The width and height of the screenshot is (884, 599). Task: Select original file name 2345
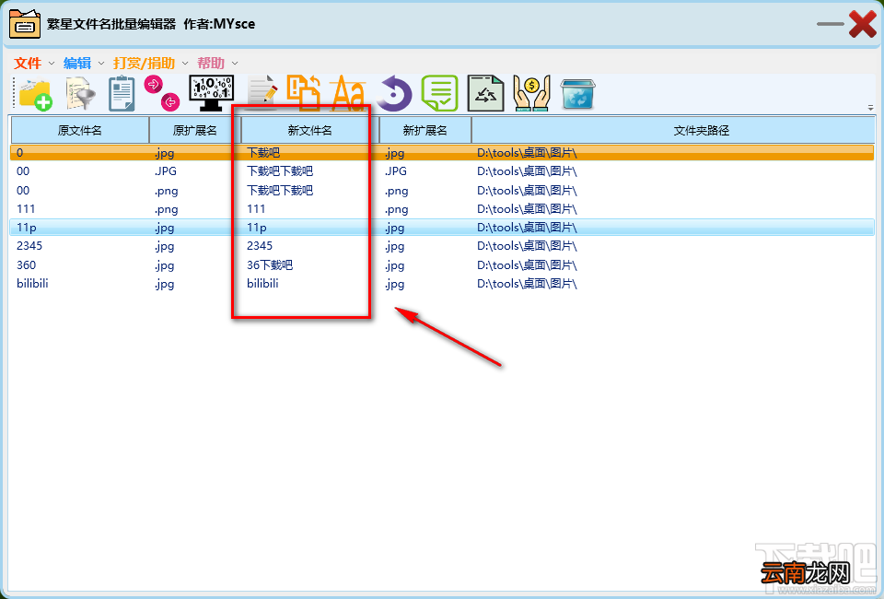pyautogui.click(x=29, y=246)
